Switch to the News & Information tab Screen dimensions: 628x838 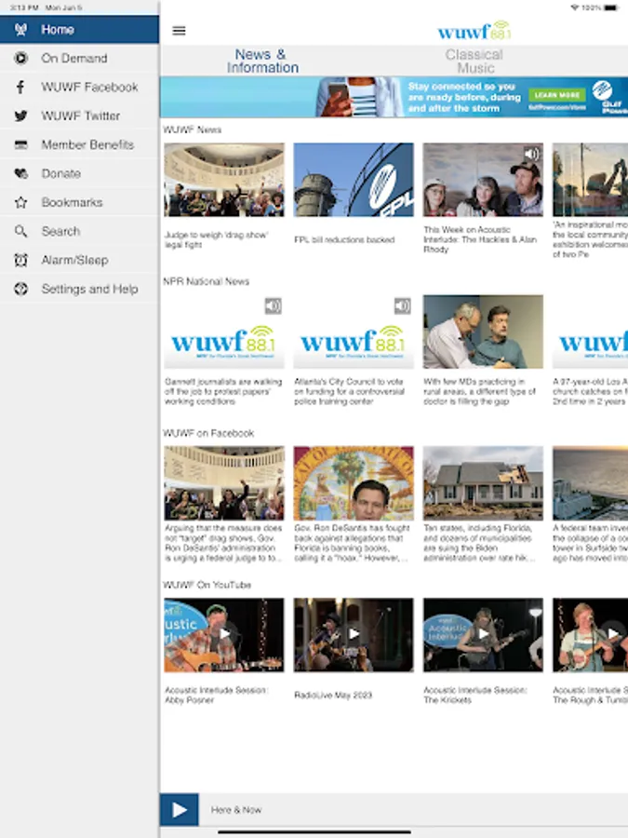(x=262, y=61)
